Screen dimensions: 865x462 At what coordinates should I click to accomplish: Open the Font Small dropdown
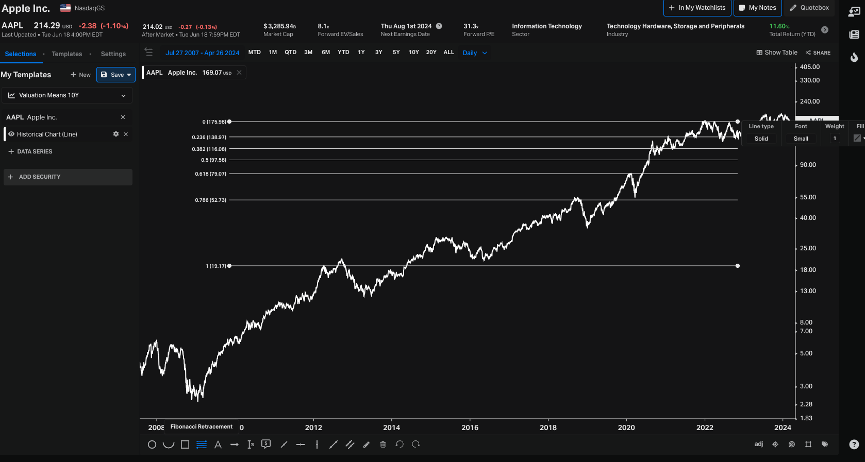(x=801, y=139)
